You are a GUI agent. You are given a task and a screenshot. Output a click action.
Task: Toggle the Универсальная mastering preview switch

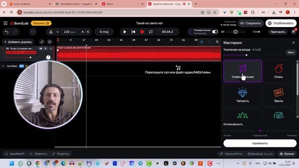[215, 32]
